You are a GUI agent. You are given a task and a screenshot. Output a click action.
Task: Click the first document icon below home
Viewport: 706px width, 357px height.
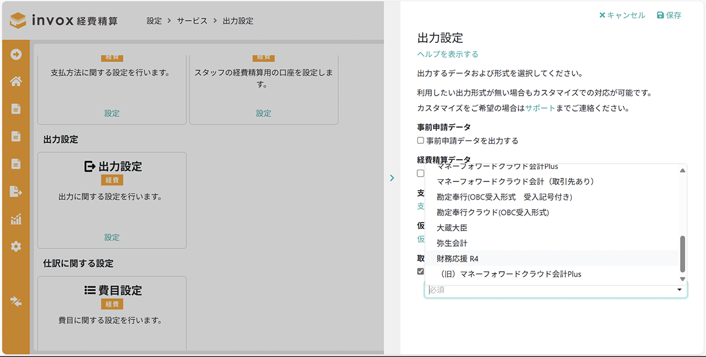click(x=16, y=109)
